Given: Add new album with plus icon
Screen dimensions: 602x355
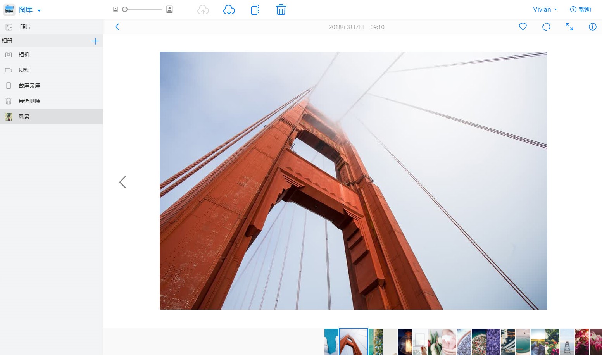Looking at the screenshot, I should click(x=95, y=41).
